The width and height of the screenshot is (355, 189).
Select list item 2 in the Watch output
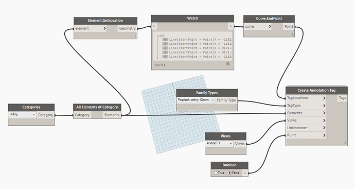click(x=197, y=48)
